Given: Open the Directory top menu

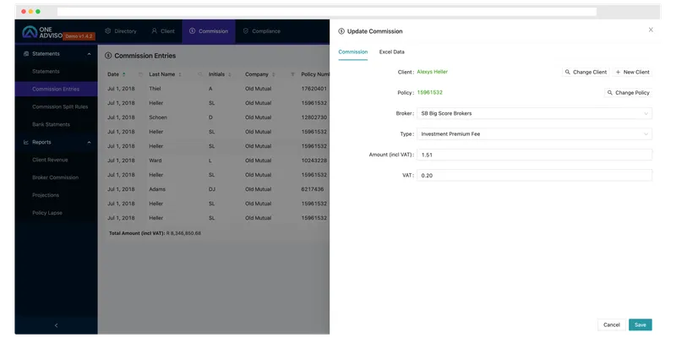Looking at the screenshot, I should pyautogui.click(x=121, y=31).
